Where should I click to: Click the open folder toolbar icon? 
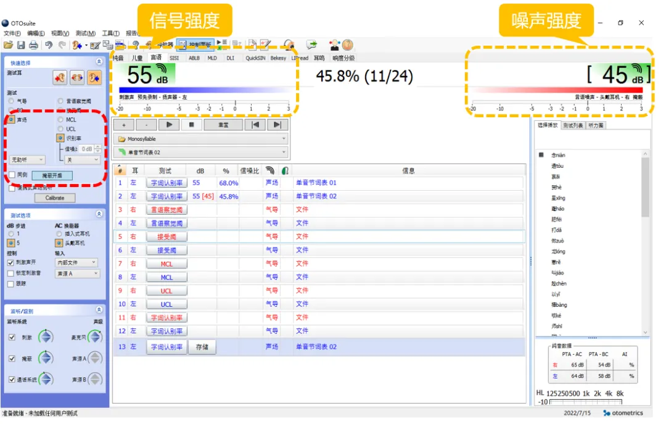[x=8, y=44]
